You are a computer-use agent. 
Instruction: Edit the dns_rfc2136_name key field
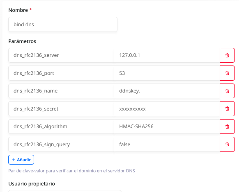[61, 91]
